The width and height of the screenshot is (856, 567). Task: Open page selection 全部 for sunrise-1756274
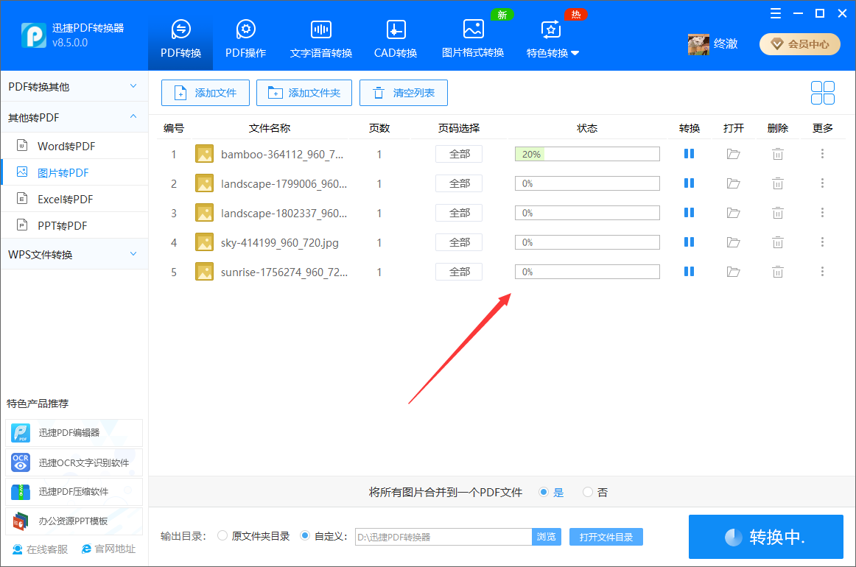click(x=458, y=272)
